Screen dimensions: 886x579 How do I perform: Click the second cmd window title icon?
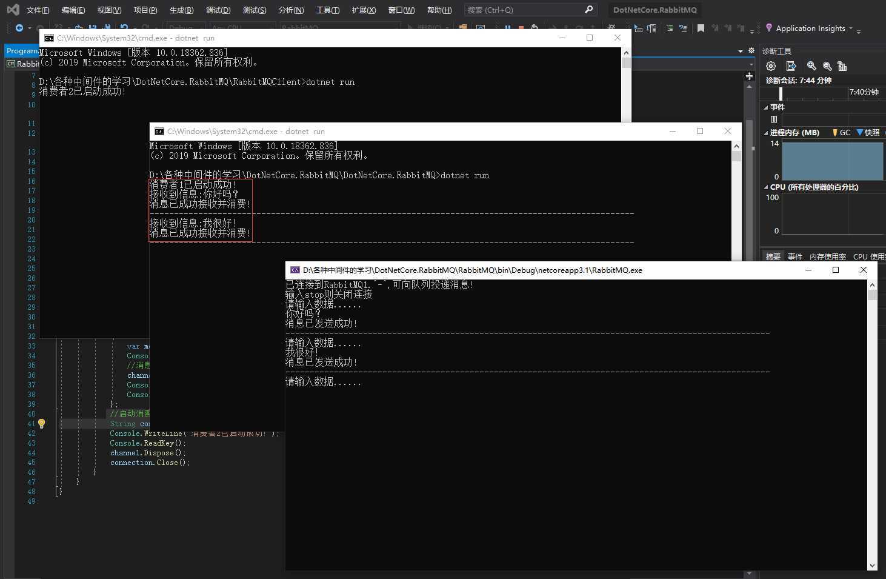pos(159,132)
